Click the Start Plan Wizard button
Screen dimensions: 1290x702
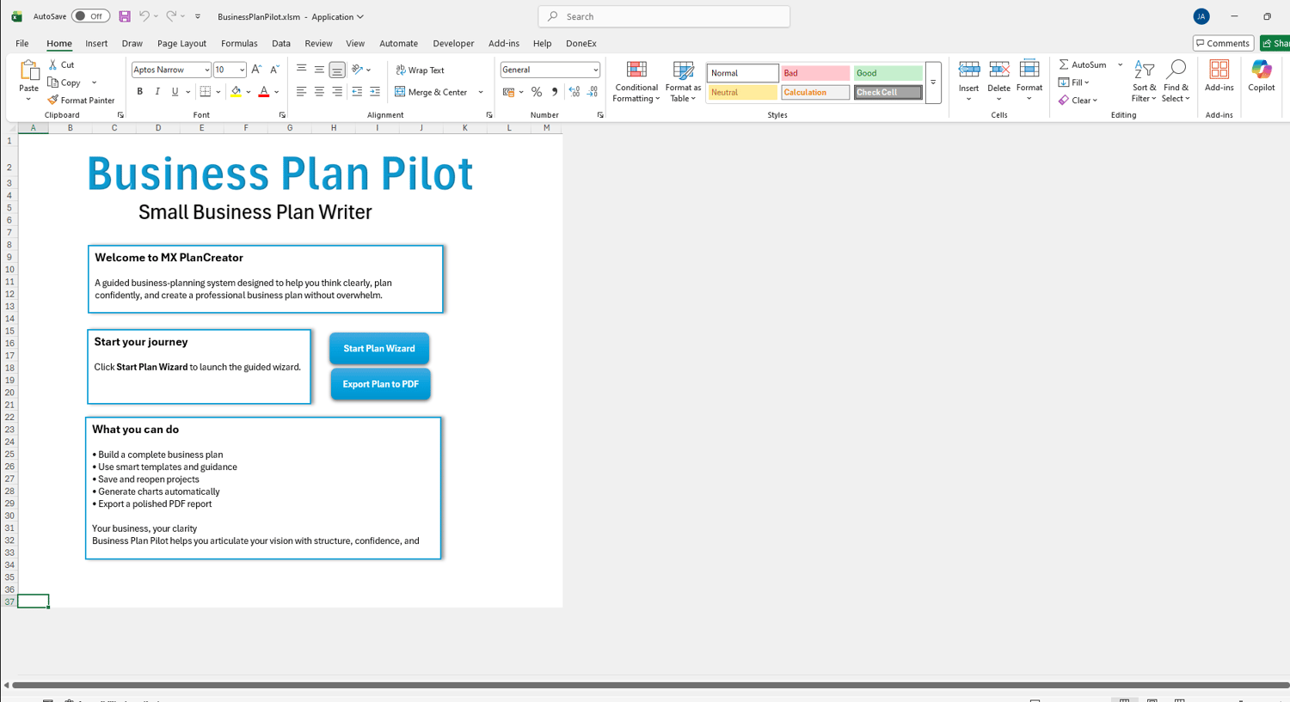[379, 349]
